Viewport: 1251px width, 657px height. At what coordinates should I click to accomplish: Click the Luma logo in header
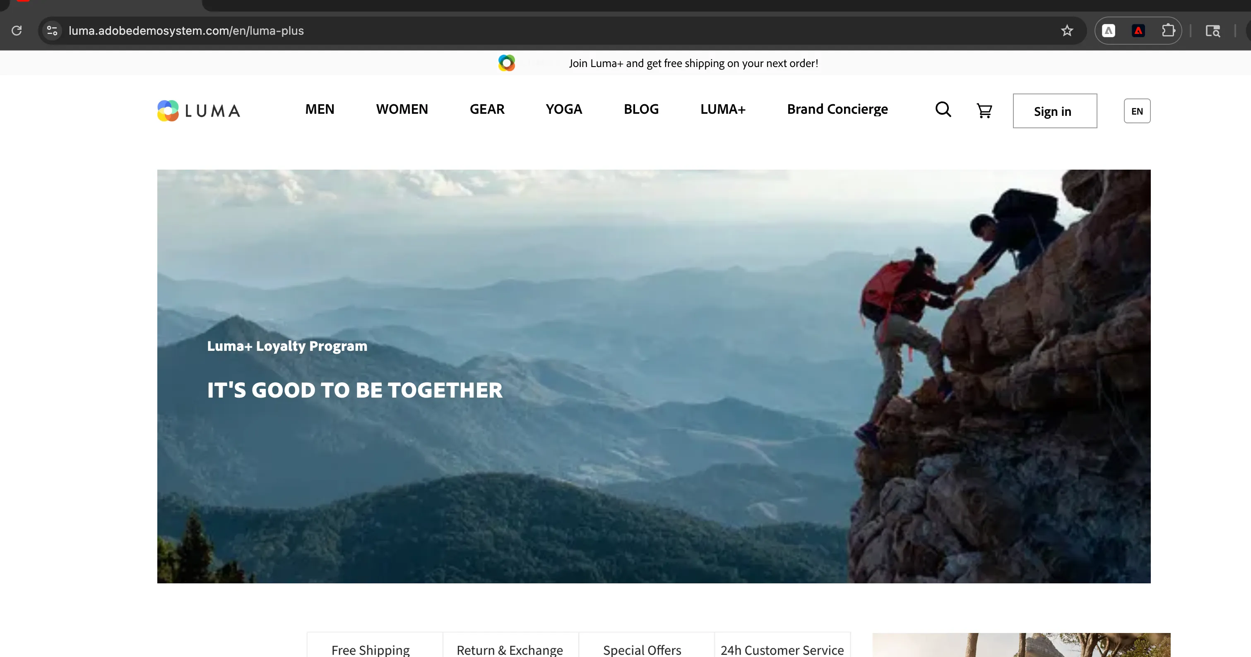(199, 110)
